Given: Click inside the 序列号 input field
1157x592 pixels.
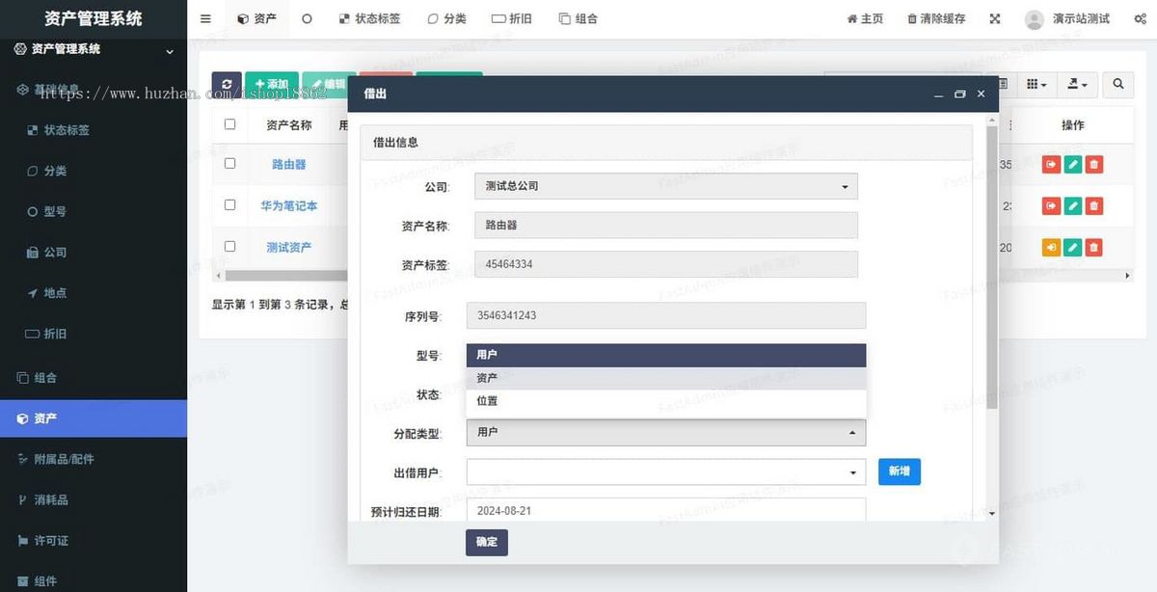Looking at the screenshot, I should pyautogui.click(x=665, y=315).
